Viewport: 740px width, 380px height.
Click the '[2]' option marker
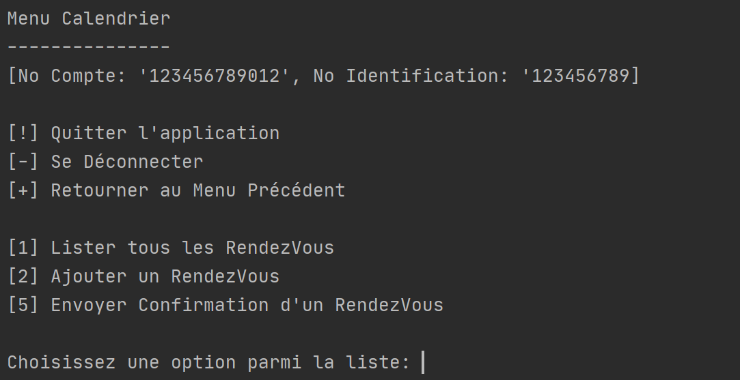(x=23, y=276)
